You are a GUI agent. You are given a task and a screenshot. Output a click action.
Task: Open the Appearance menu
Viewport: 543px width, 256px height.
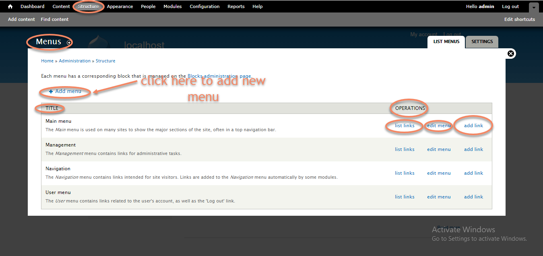[120, 6]
